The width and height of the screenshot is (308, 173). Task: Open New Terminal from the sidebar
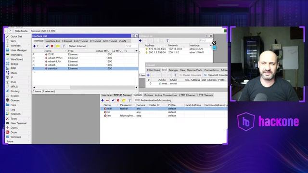pyautogui.click(x=18, y=123)
